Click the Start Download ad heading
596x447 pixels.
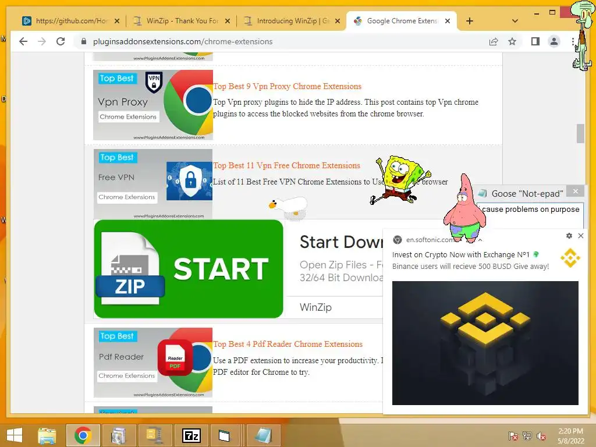(341, 242)
